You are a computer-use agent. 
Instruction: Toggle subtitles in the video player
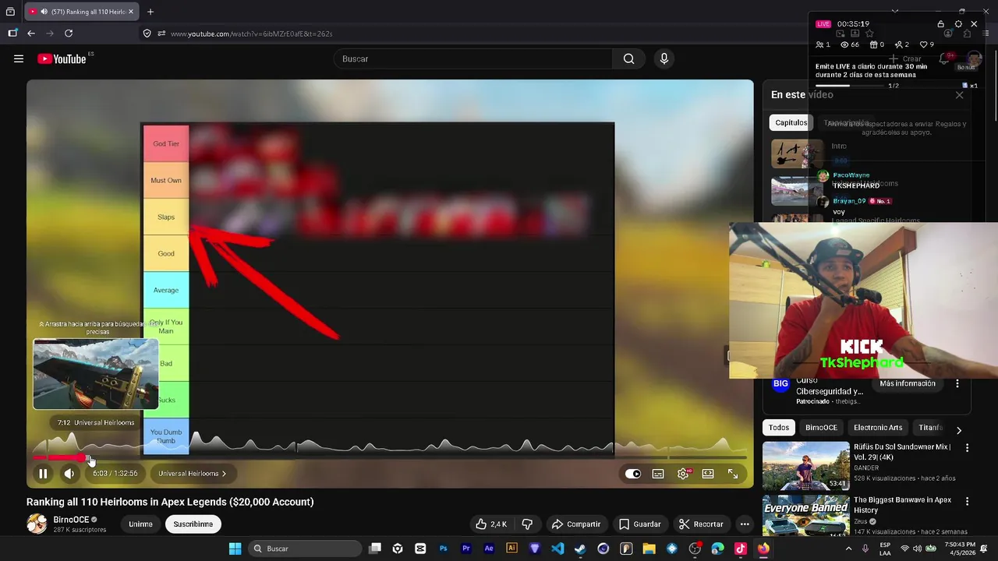pos(658,474)
